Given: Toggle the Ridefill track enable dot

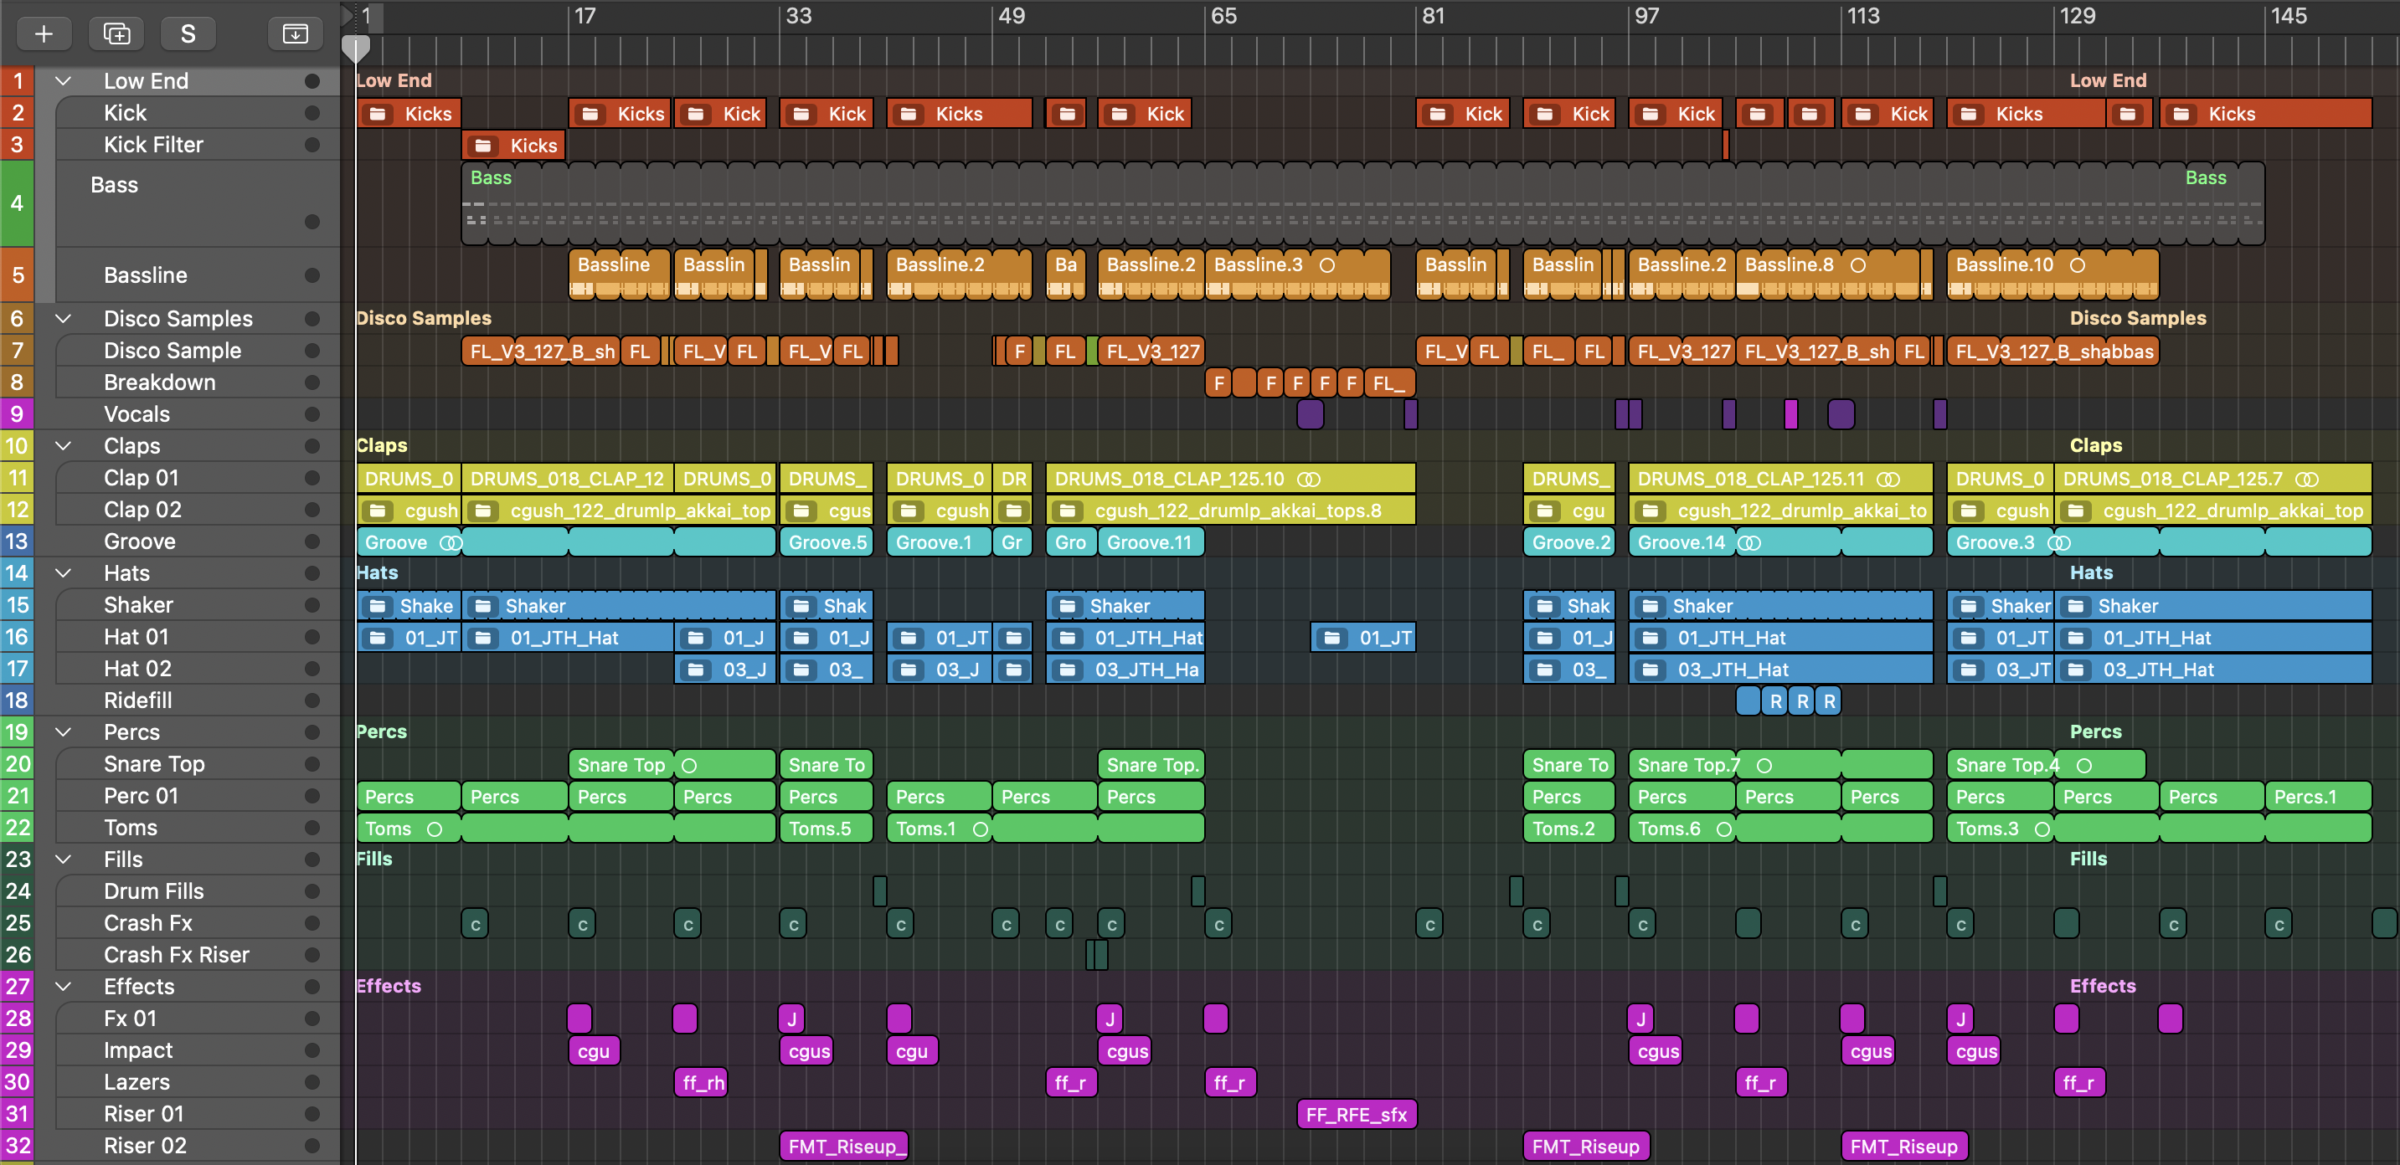Looking at the screenshot, I should coord(312,701).
